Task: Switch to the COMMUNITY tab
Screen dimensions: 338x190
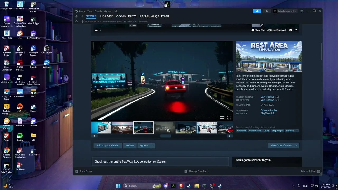Action: 126,16
